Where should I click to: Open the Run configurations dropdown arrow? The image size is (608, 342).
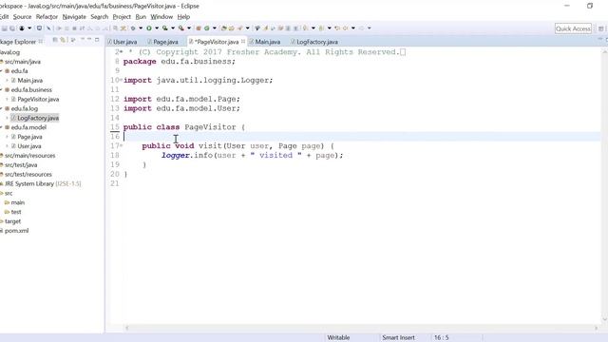[x=157, y=28]
